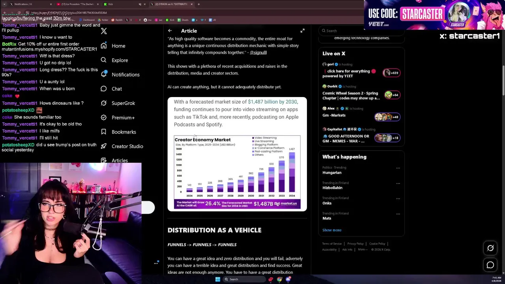The image size is (505, 284).
Task: Click the +48 listeners badge
Action: tap(387, 117)
